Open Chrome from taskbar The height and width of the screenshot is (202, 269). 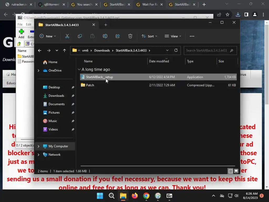(x=146, y=196)
